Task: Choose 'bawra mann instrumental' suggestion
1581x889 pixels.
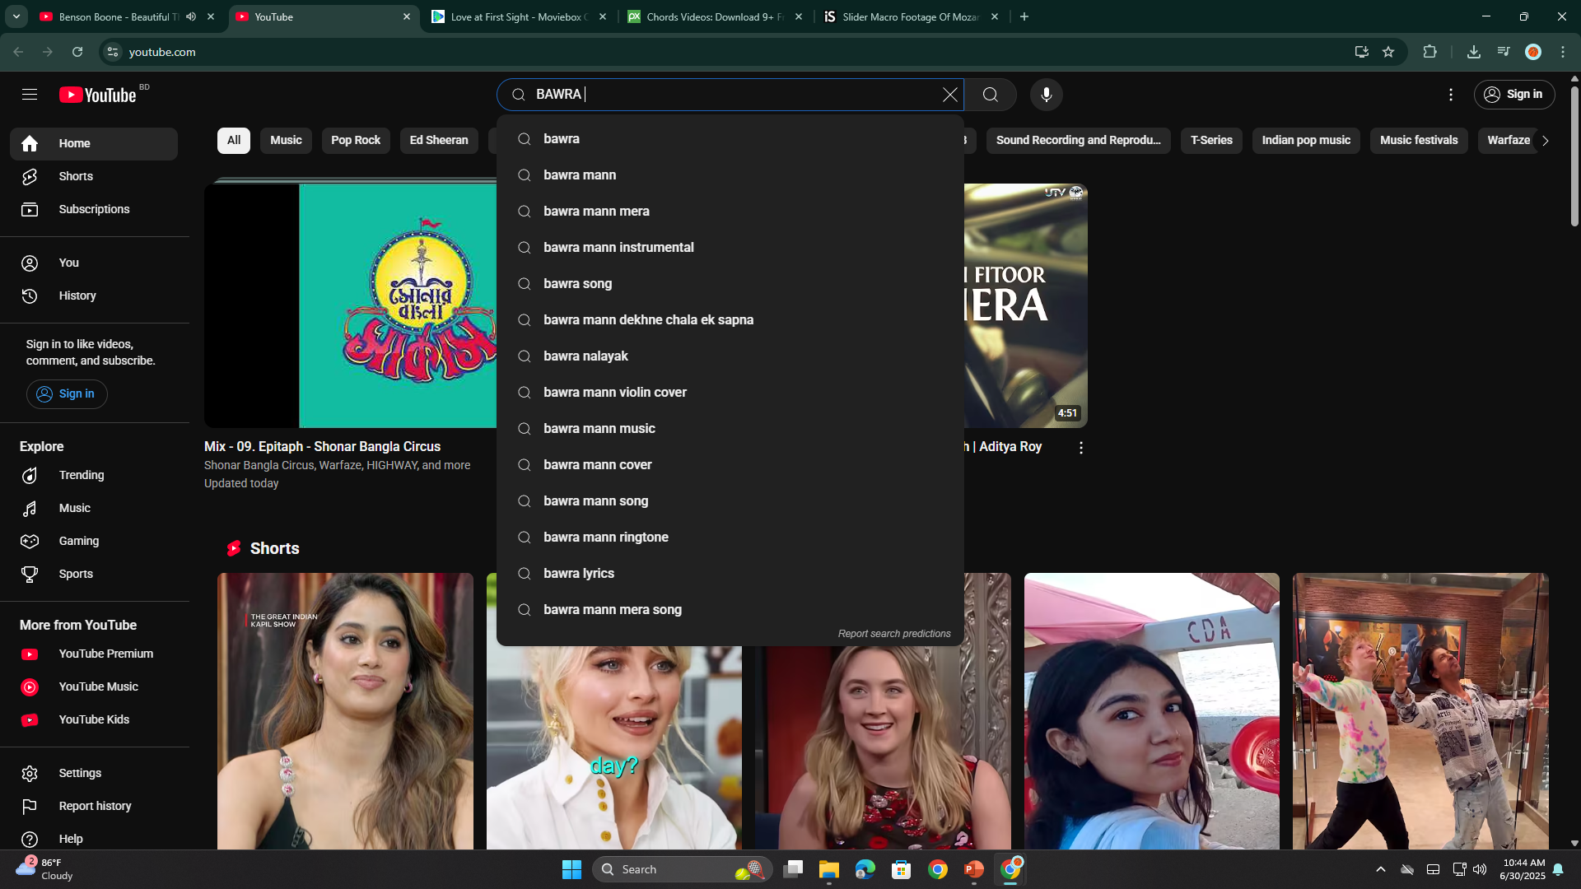Action: 730,248
